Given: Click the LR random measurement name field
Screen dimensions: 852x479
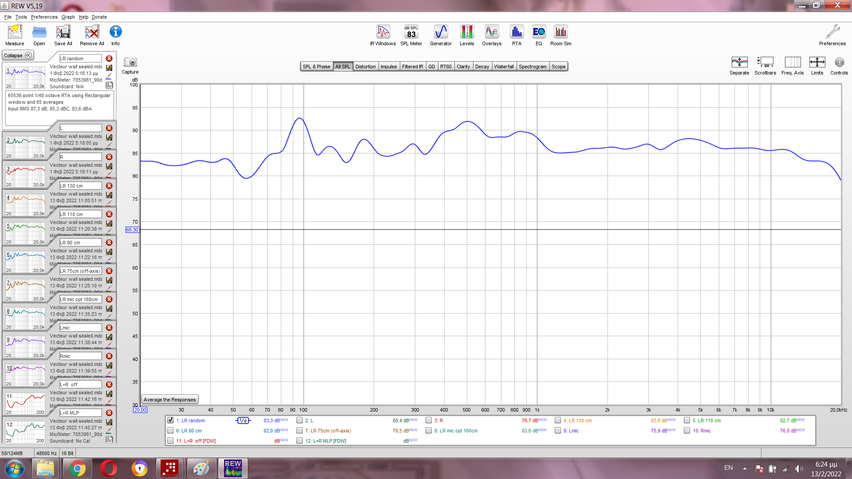Looking at the screenshot, I should point(80,59).
